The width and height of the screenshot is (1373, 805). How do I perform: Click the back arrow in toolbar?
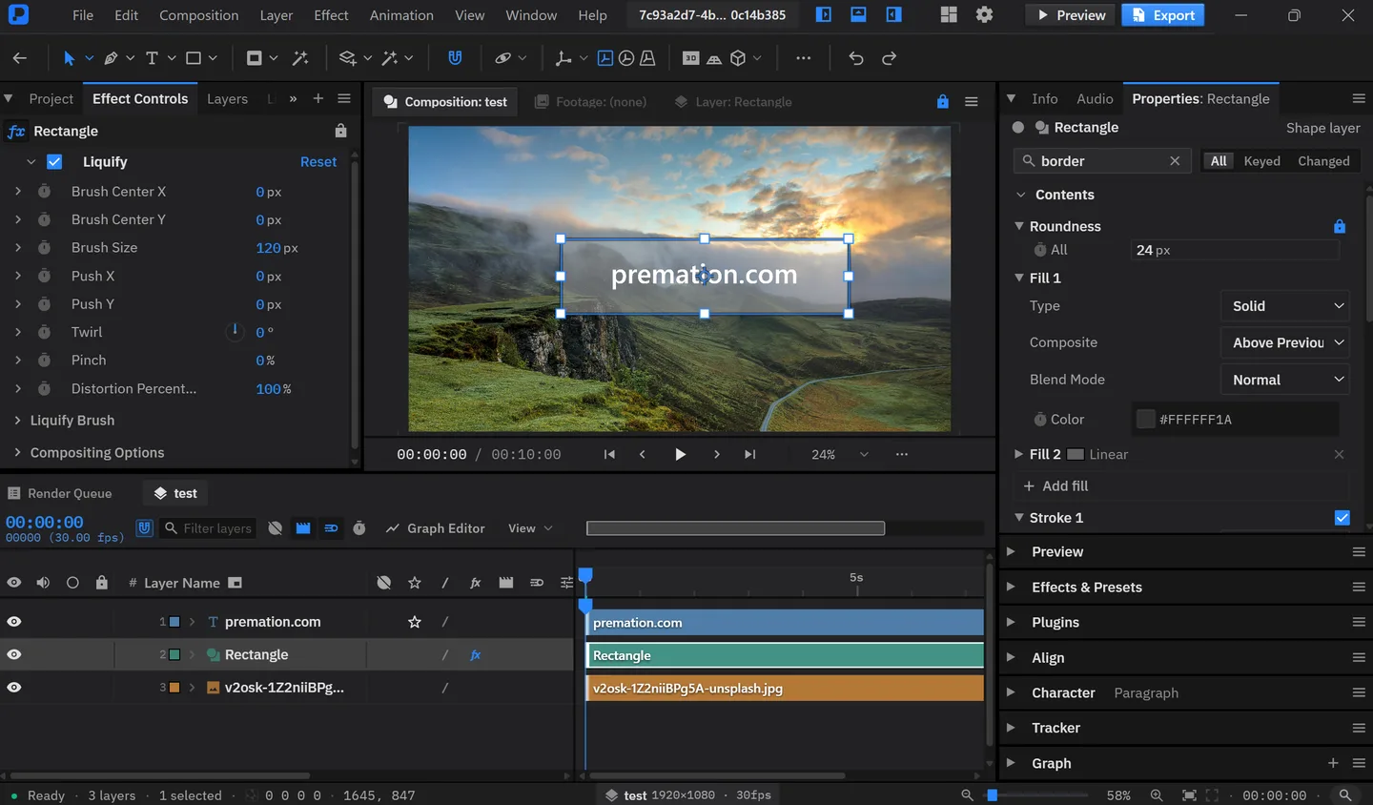(20, 58)
